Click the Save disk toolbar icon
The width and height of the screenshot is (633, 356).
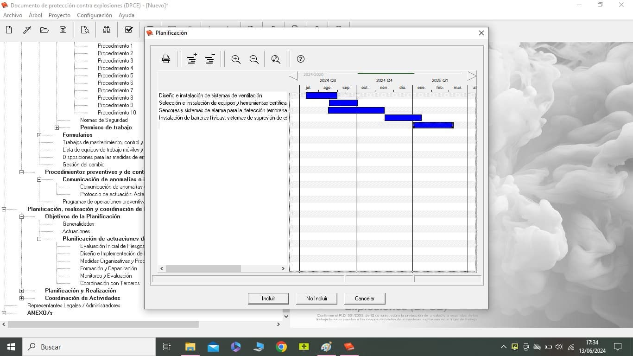coord(63,30)
